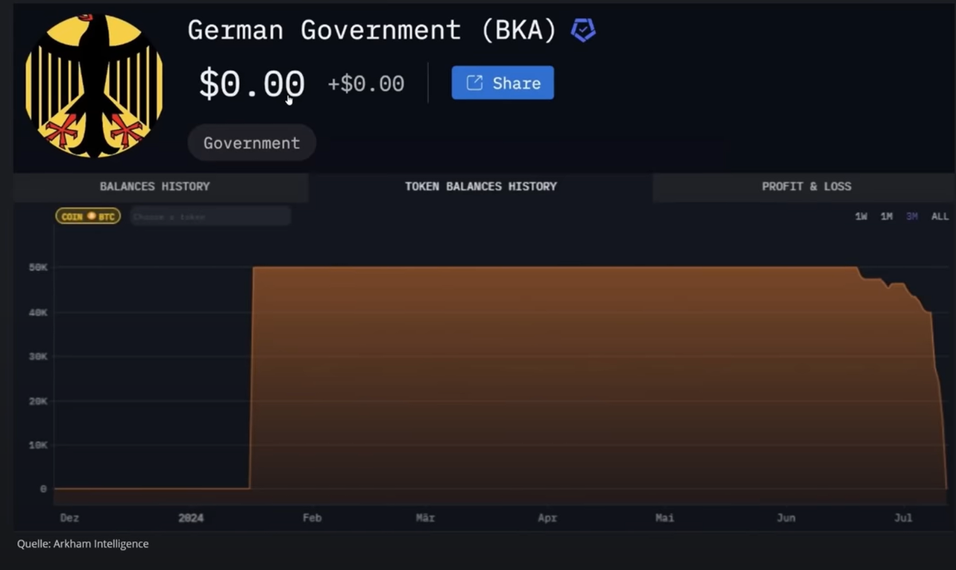Click the Jun label on the chart timeline

pyautogui.click(x=786, y=518)
